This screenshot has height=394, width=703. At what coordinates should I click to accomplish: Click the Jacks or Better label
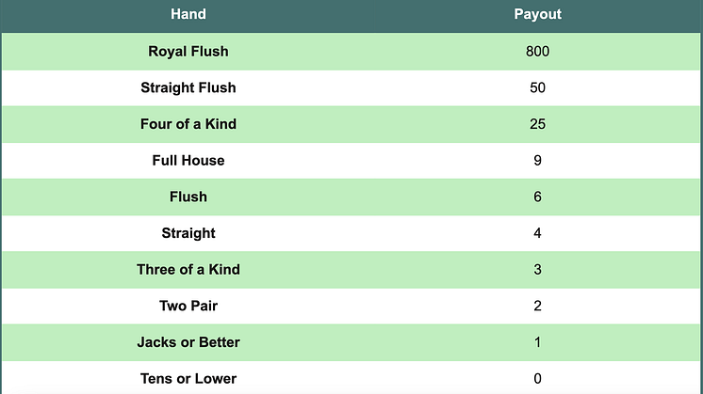[188, 342]
